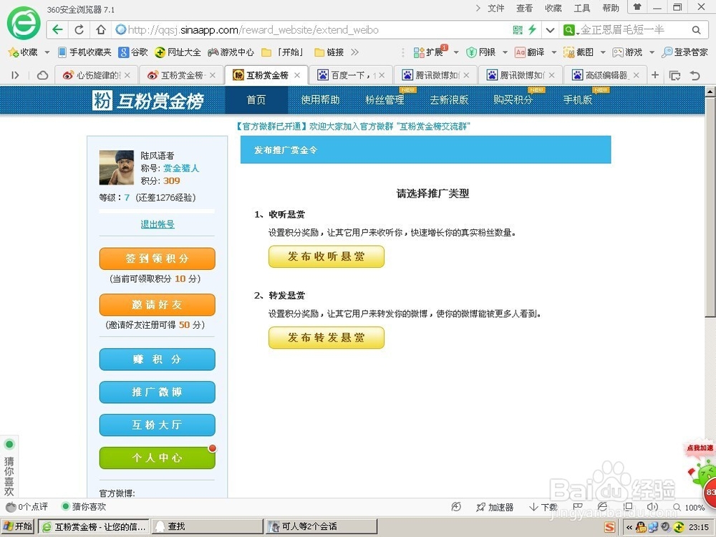Open the 谷歌 bookmark
Screen dimensions: 716x537
[133, 52]
